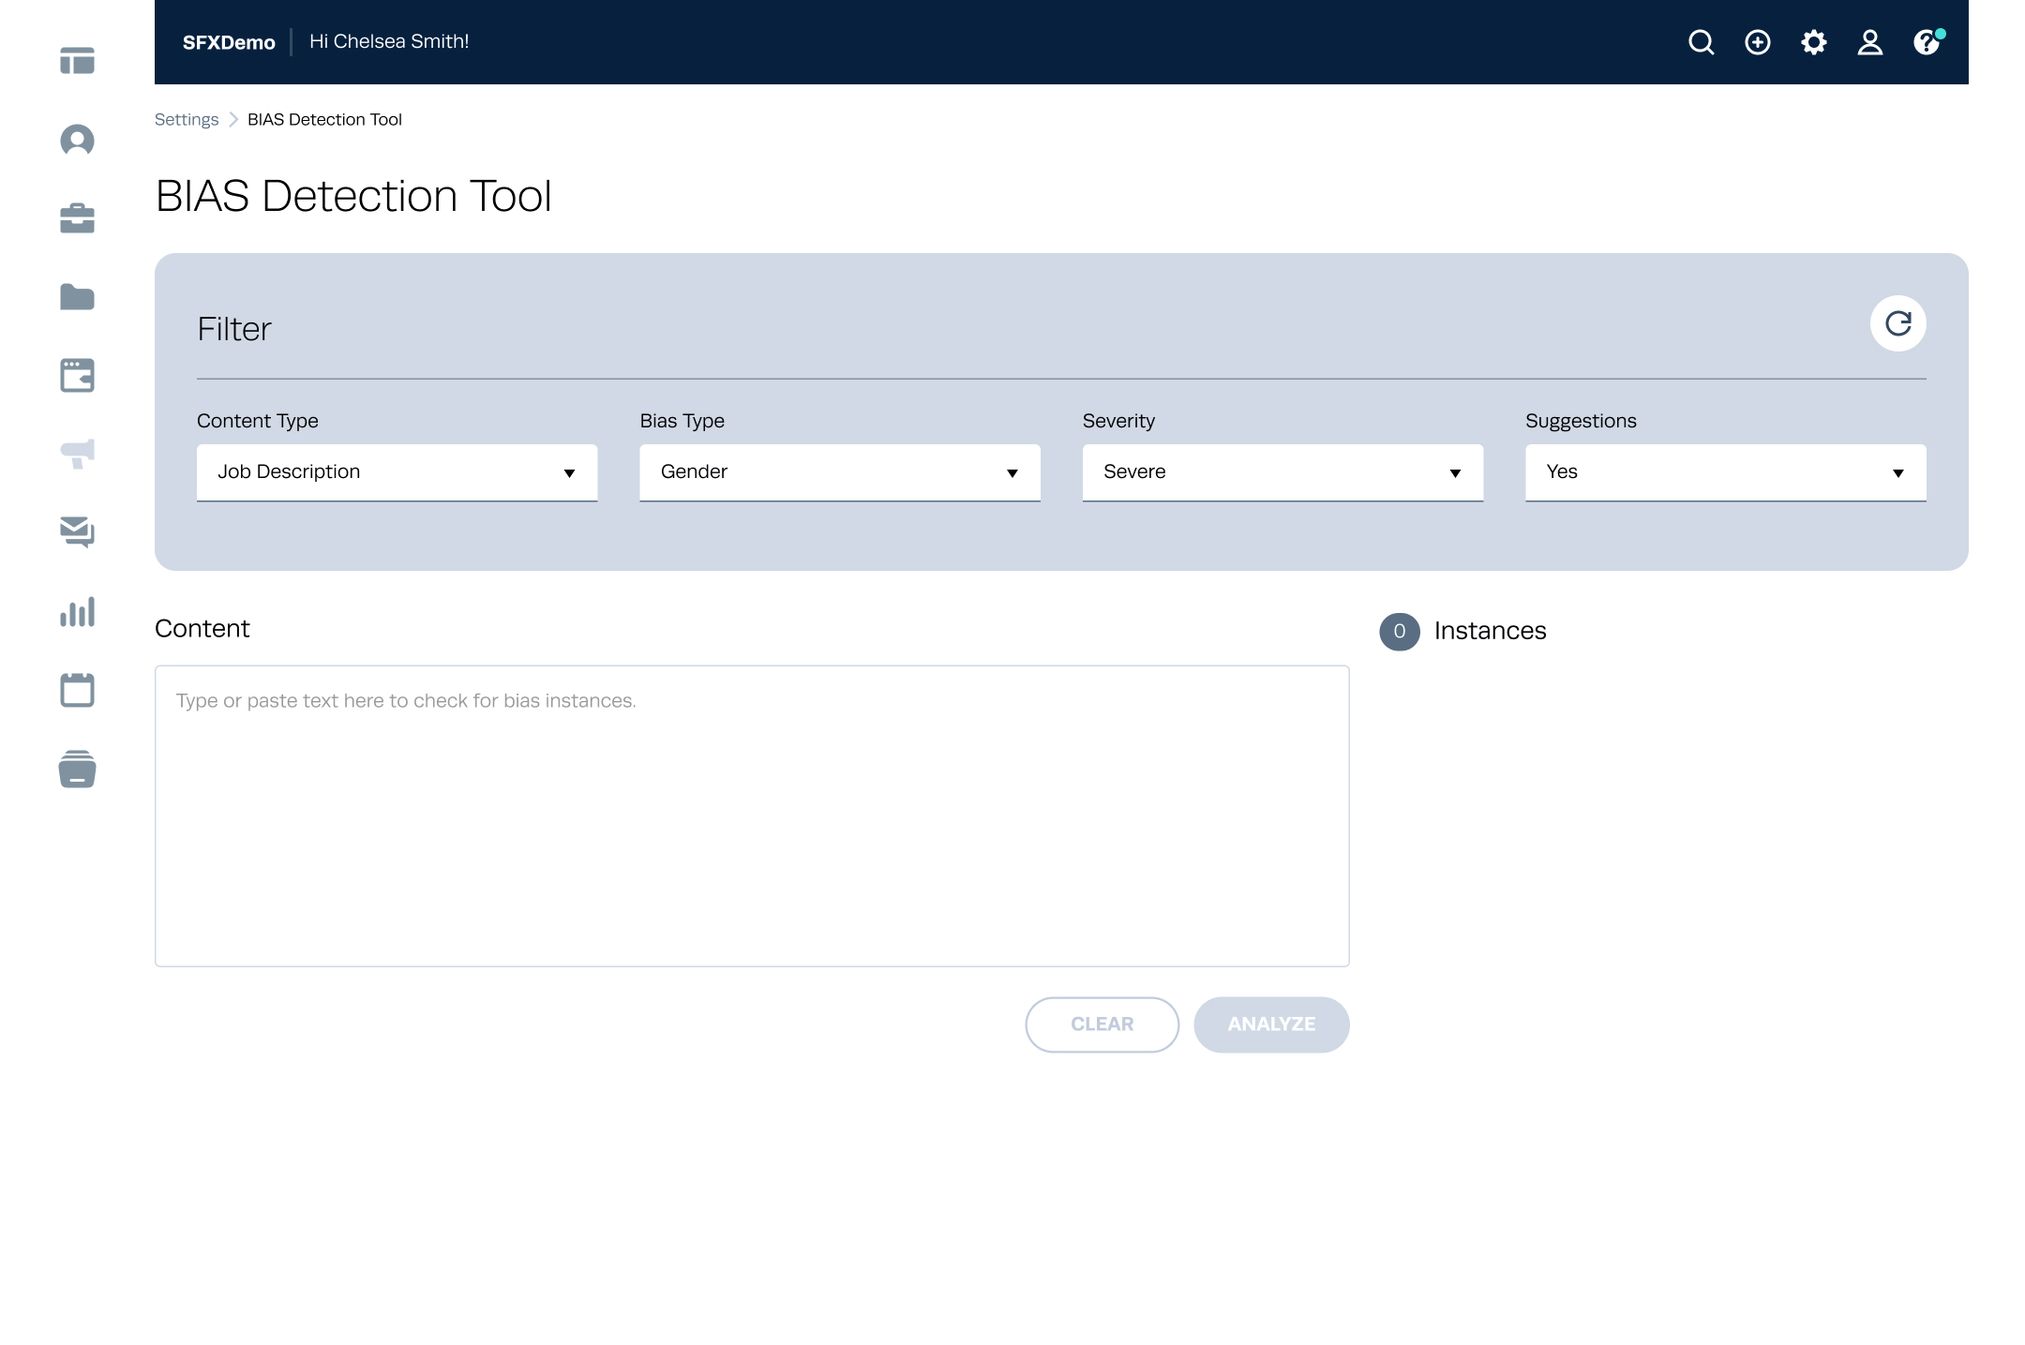Click into the Content text area
This screenshot has height=1345, width=2025.
pos(751,815)
